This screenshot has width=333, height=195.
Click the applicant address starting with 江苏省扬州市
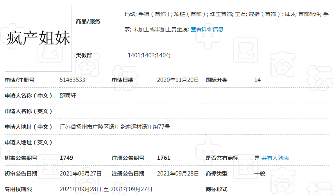[115, 127]
